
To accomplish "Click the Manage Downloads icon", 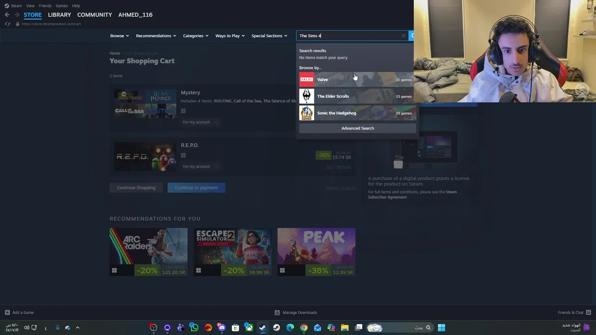I will point(277,312).
